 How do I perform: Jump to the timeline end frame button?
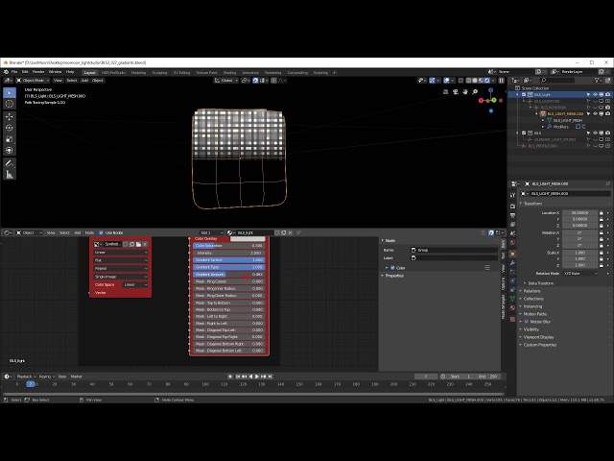271,376
